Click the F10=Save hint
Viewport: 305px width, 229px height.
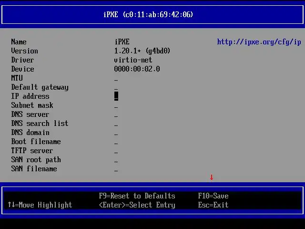point(213,196)
